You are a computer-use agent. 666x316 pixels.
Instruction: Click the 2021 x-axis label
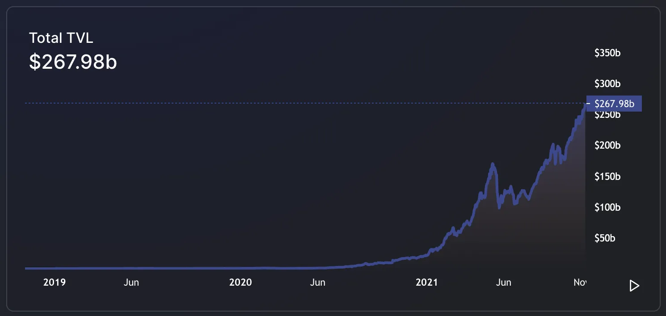pos(427,283)
